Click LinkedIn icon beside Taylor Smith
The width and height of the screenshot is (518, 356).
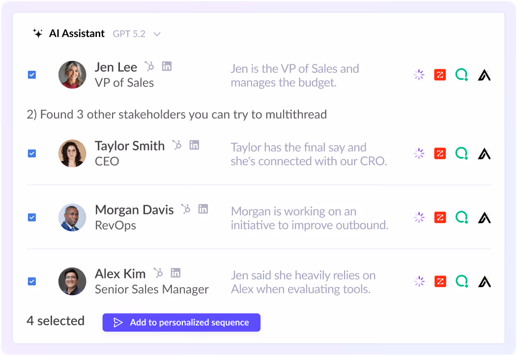(x=194, y=145)
